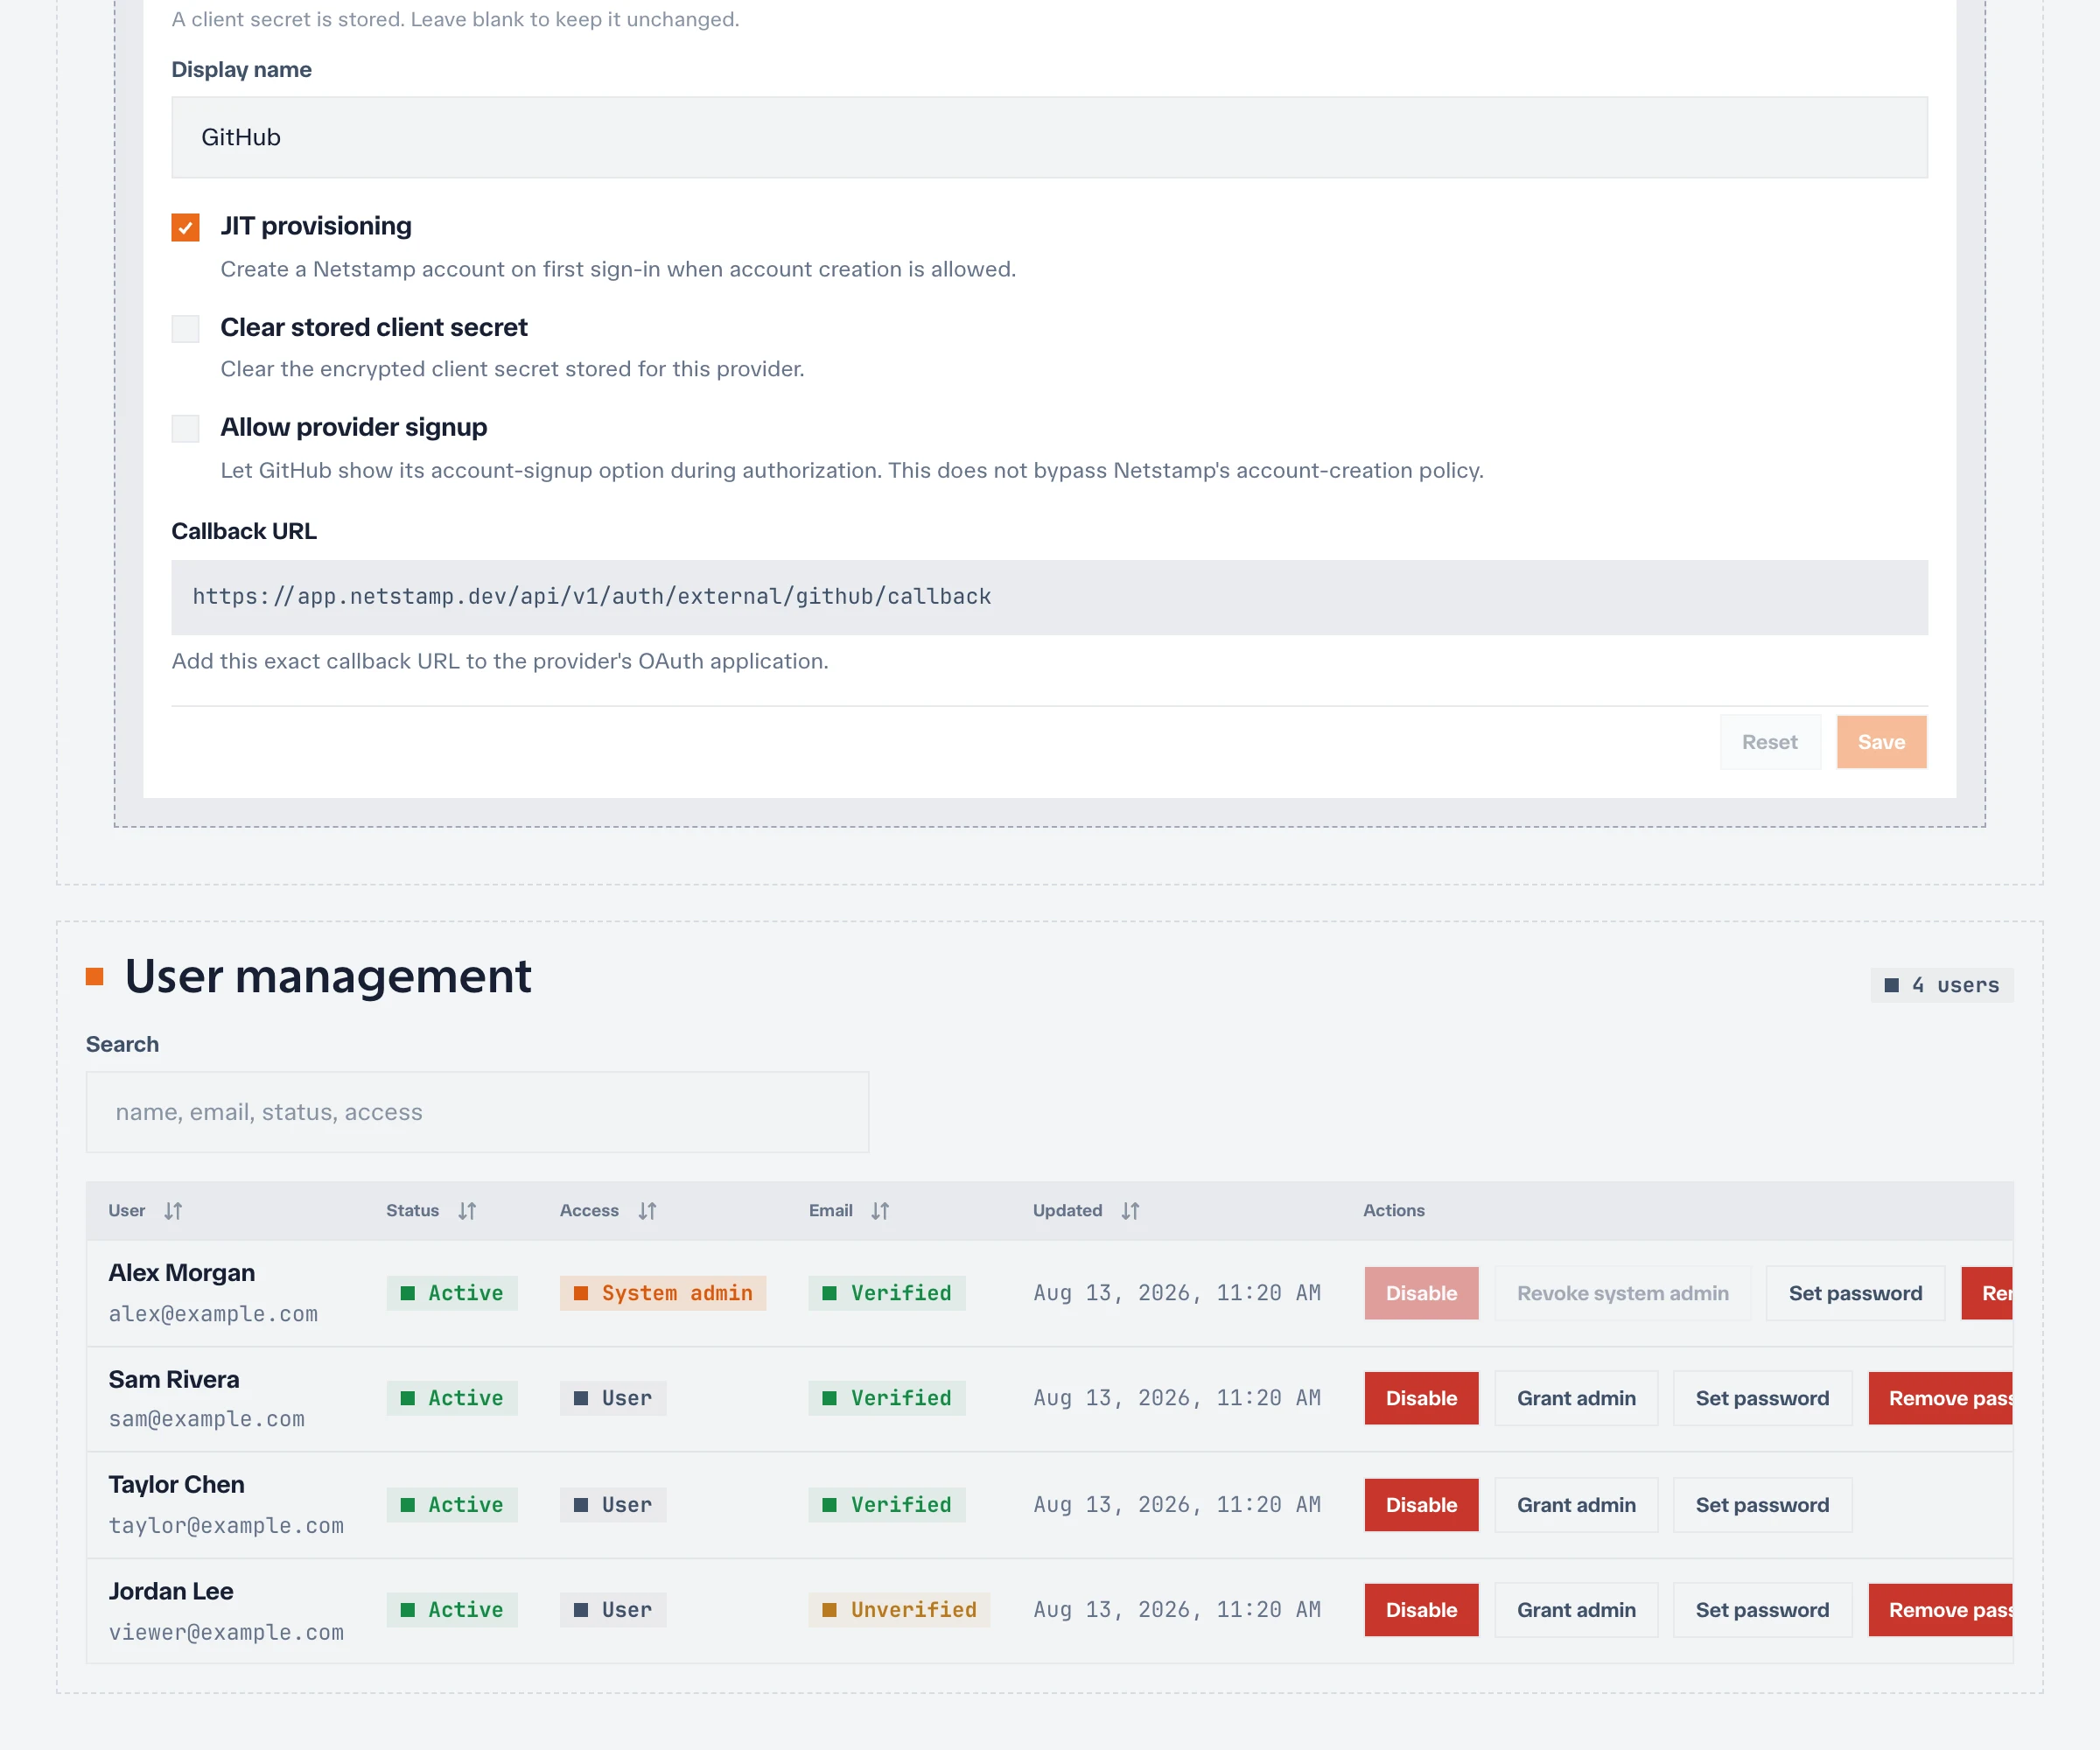Grant admin to Sam Rivera
The height and width of the screenshot is (1750, 2100).
[1576, 1398]
